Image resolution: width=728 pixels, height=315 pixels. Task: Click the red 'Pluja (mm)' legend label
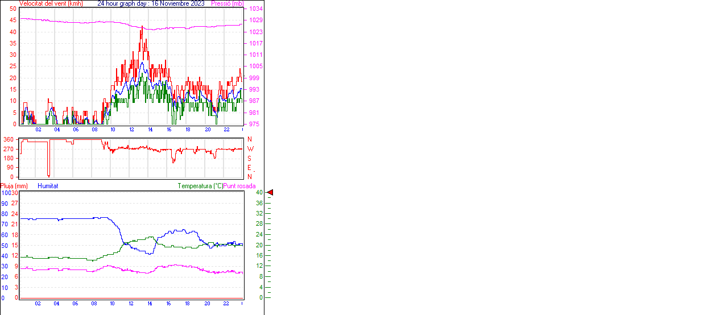pyautogui.click(x=14, y=186)
